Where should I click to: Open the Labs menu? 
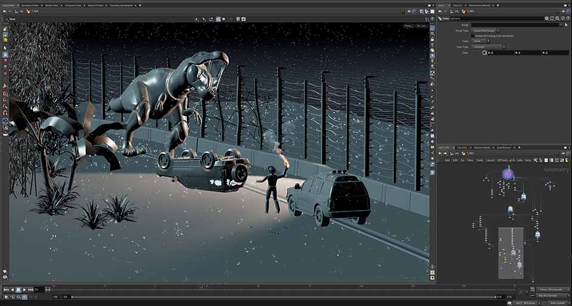point(520,160)
